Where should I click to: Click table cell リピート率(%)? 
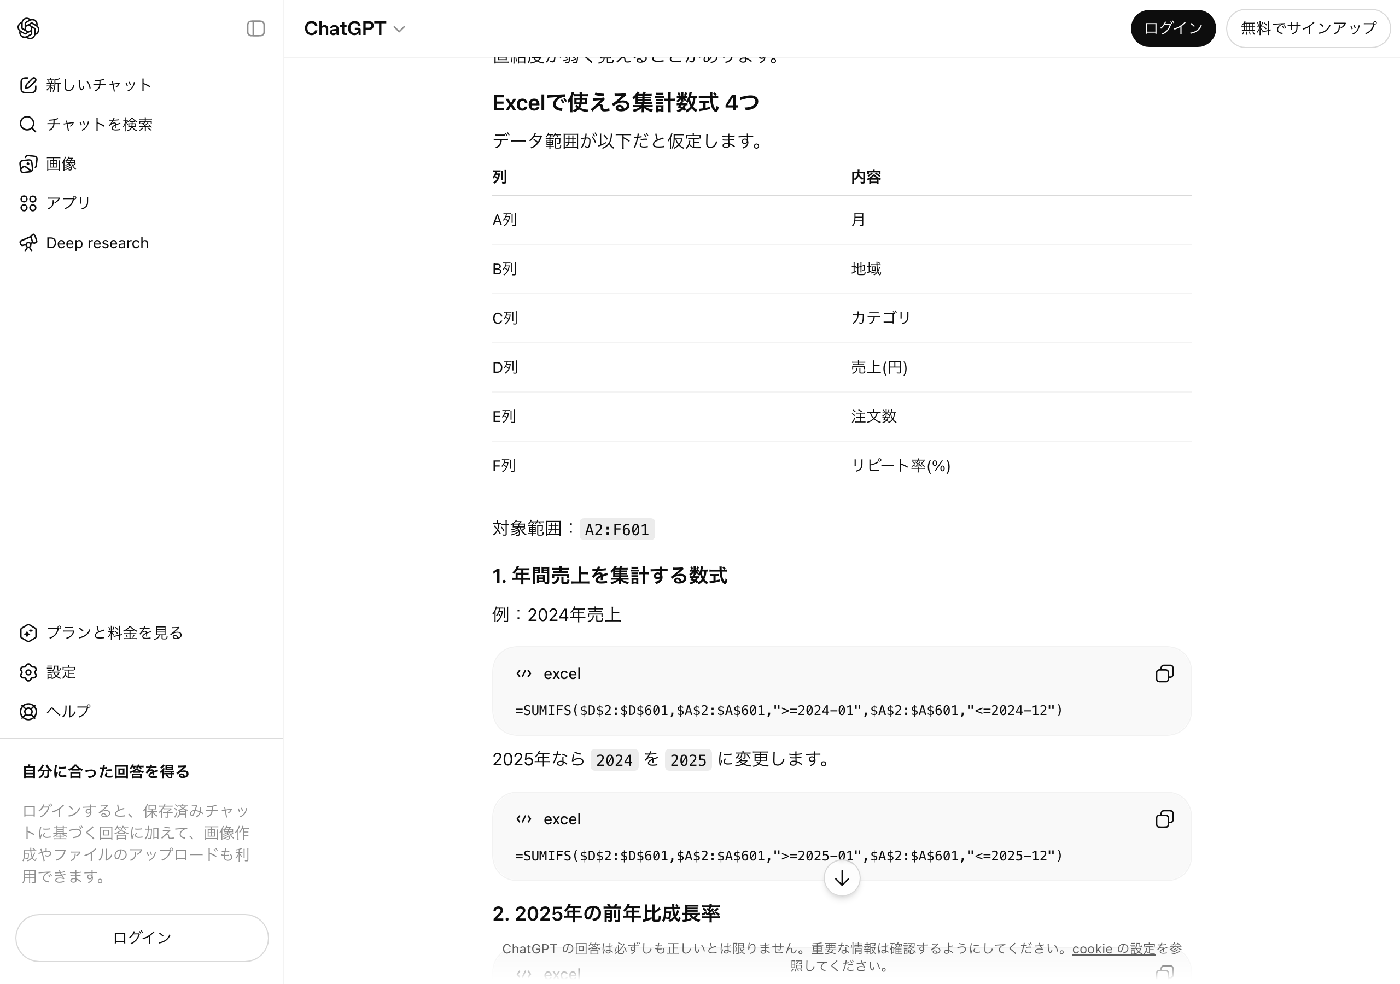[x=901, y=466]
